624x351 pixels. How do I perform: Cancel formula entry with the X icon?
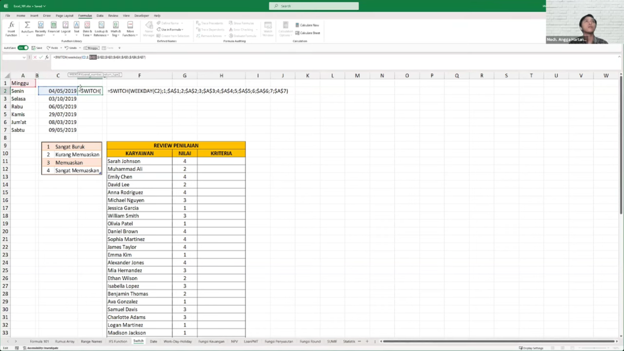(x=35, y=57)
